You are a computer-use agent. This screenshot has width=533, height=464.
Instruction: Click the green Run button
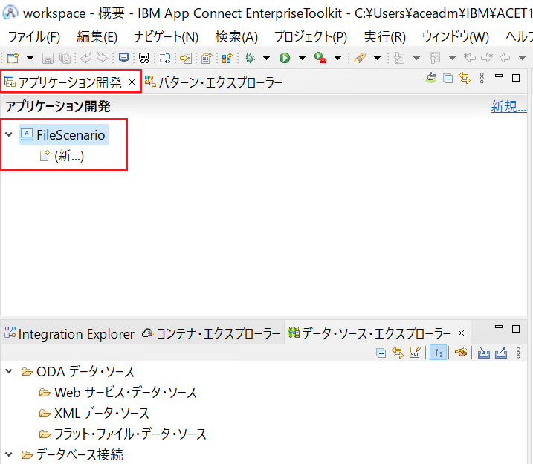tap(285, 58)
